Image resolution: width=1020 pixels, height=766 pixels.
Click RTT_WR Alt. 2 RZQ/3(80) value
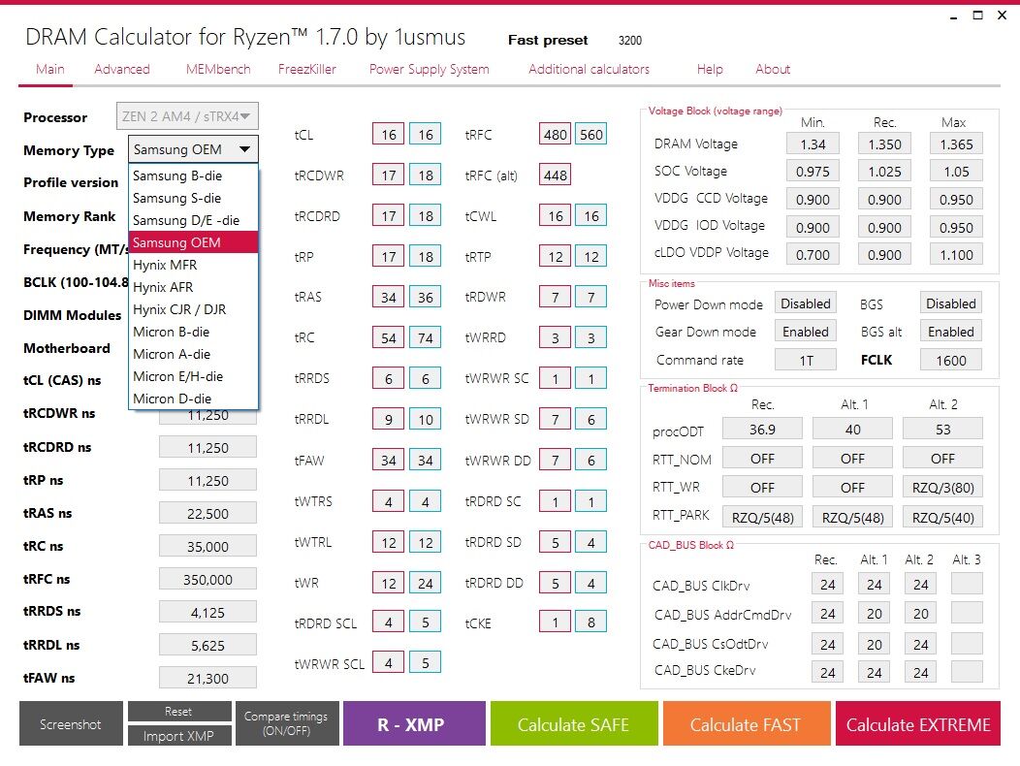[x=942, y=488]
